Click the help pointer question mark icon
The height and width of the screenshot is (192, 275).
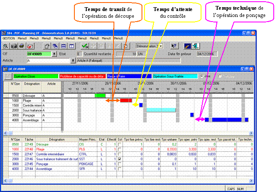click(174, 46)
